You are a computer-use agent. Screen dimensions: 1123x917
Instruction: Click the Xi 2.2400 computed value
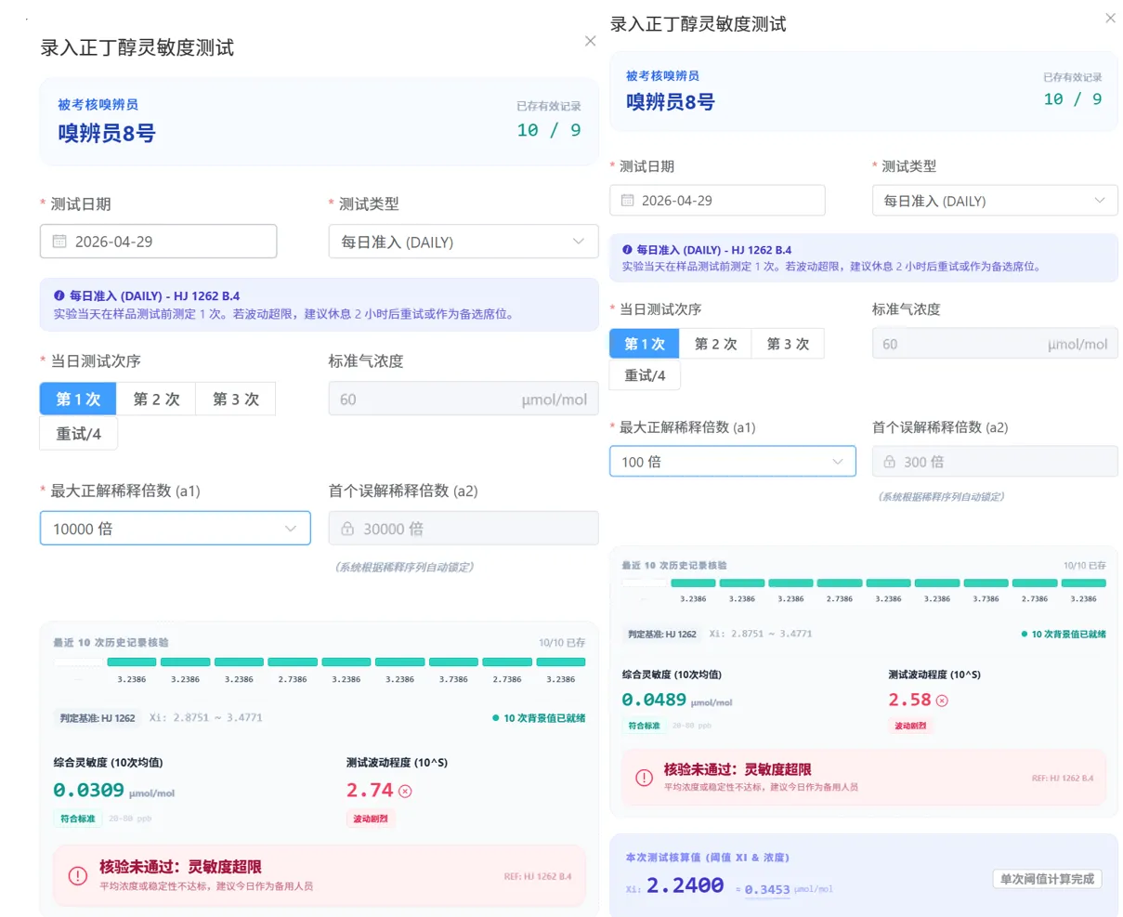[x=685, y=885]
